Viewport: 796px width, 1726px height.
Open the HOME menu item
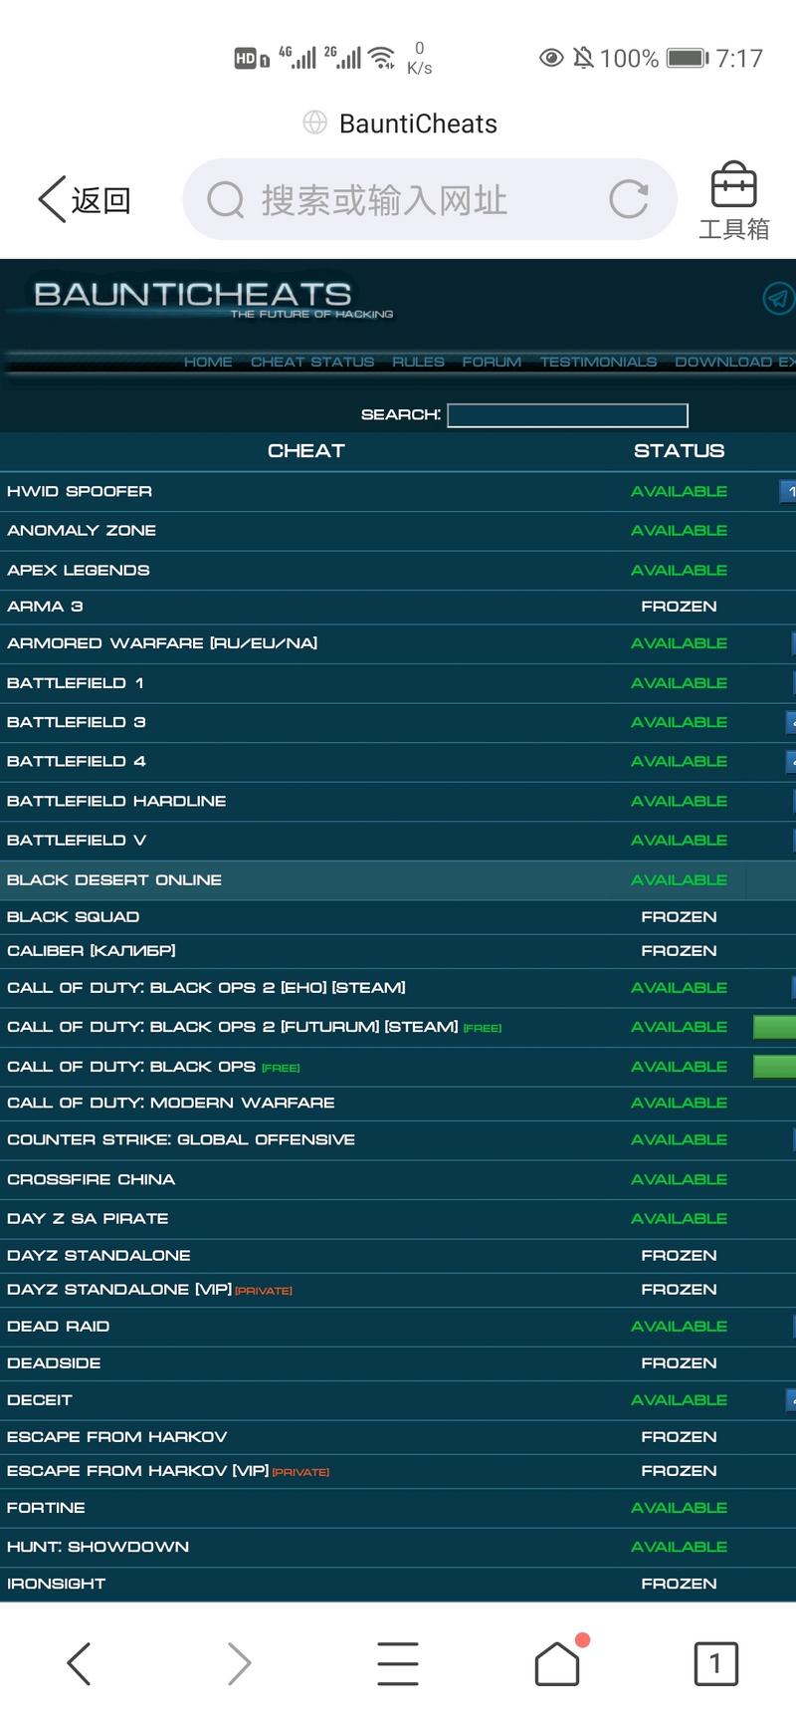[x=208, y=362]
